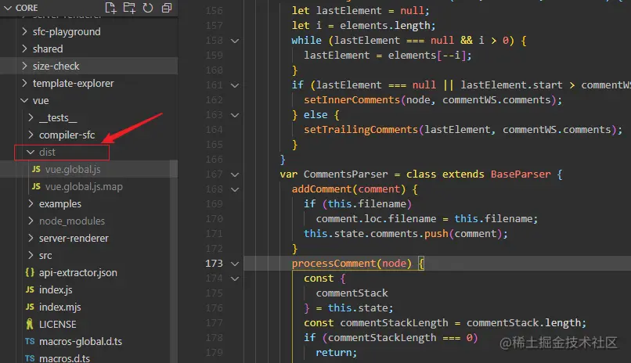Screen dimensions: 631x363
Task: Expand the src folder chevron
Action: click(31, 256)
